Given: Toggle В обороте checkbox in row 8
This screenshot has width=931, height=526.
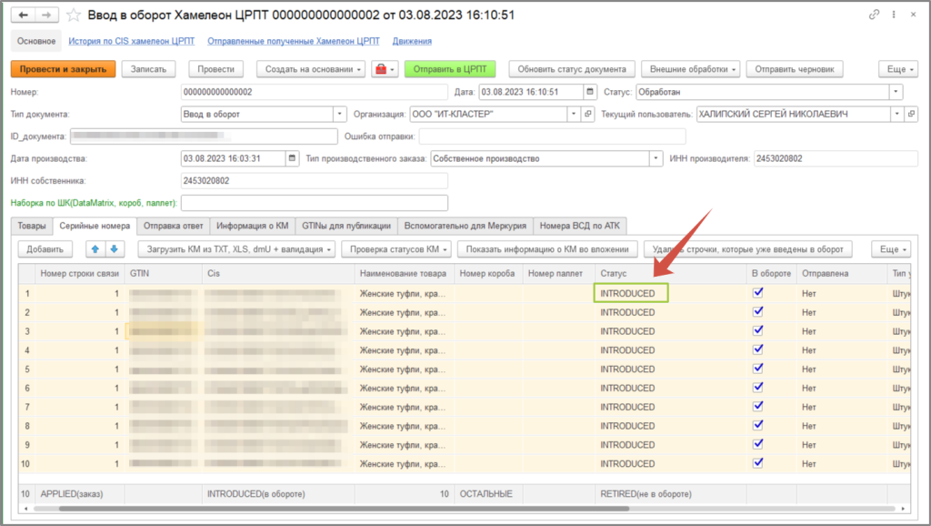Looking at the screenshot, I should [757, 426].
